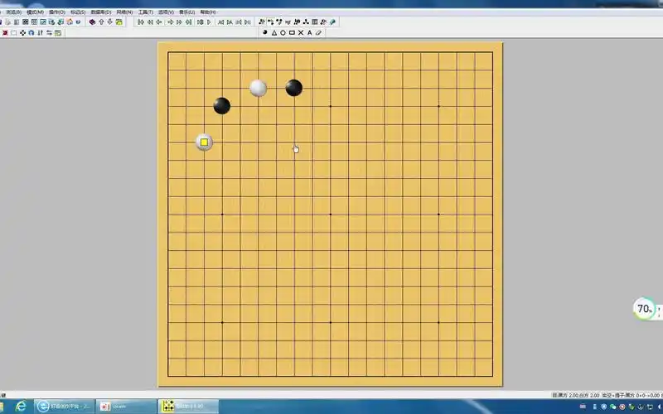Open the 浏览(B) menu
663x414 pixels.
(x=14, y=12)
